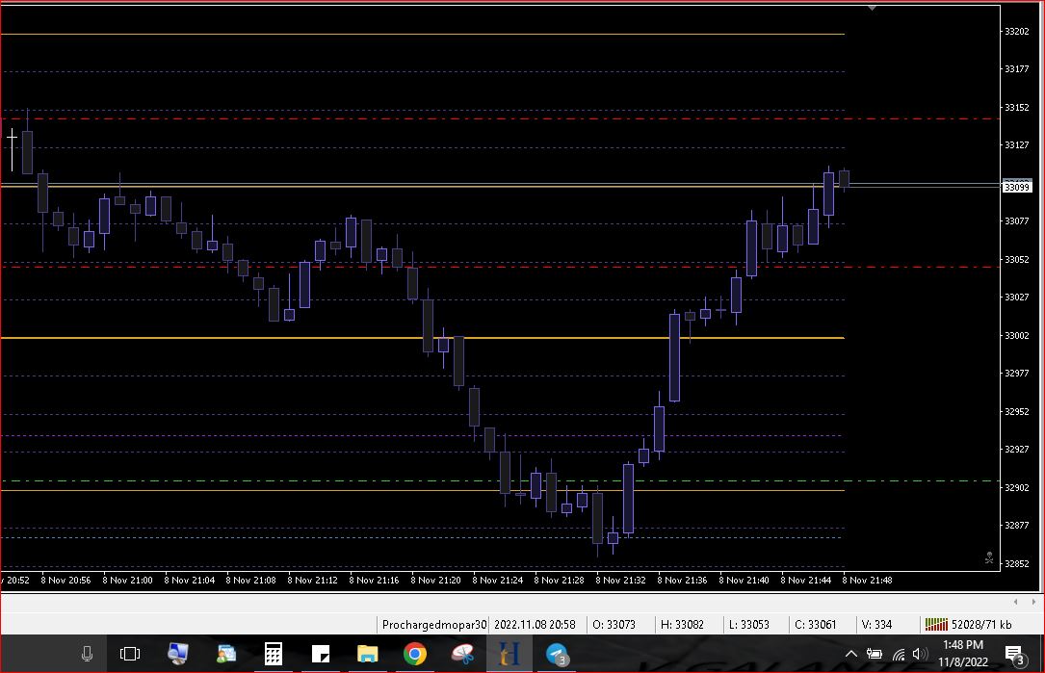Click the skull icon at chart bottom-right
This screenshot has height=673, width=1045.
point(989,557)
